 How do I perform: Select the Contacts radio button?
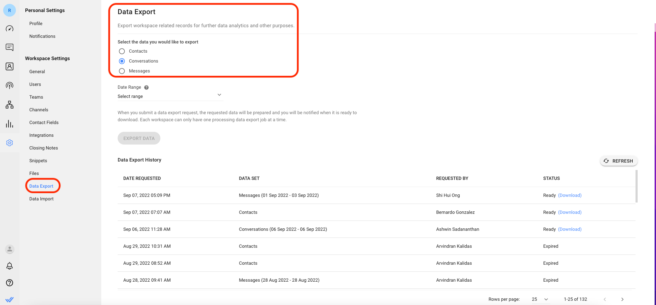click(122, 51)
